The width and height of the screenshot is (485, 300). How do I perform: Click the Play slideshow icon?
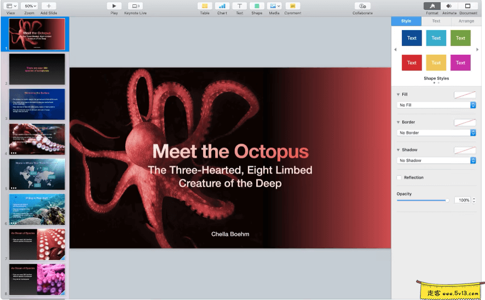pyautogui.click(x=114, y=6)
